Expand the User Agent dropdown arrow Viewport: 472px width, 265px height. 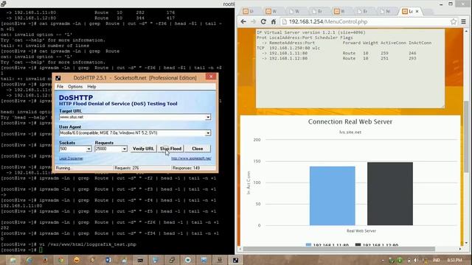(x=208, y=133)
